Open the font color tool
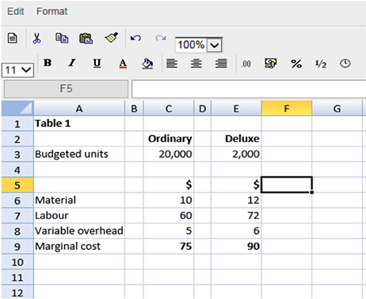366x299 pixels. [x=123, y=63]
